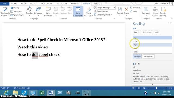Switch to the REFERENCES tab
This screenshot has height=98, width=174.
click(x=62, y=4)
